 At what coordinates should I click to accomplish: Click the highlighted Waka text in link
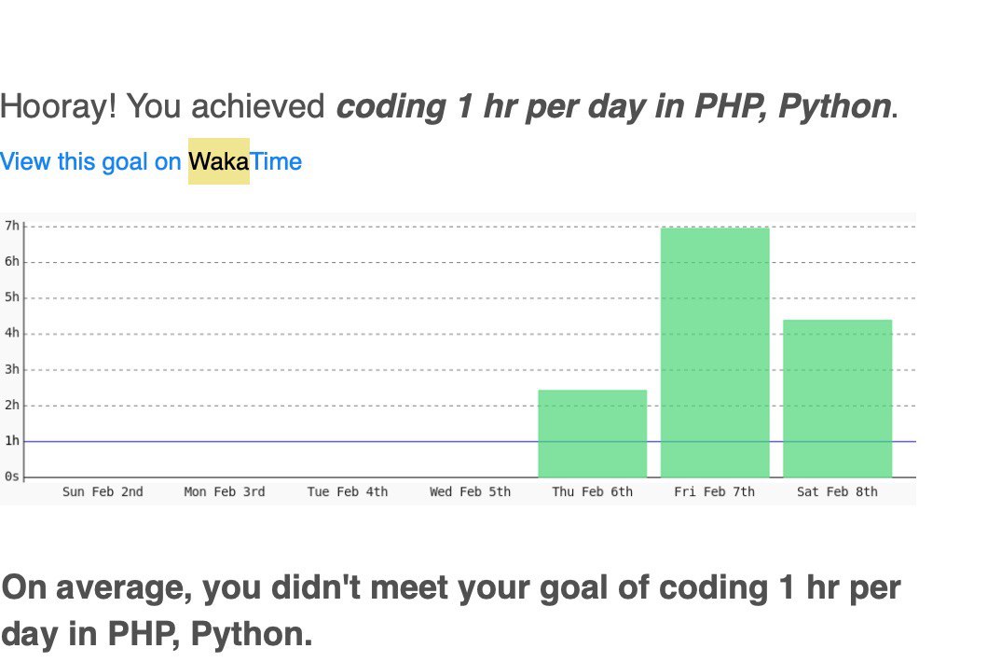(218, 161)
